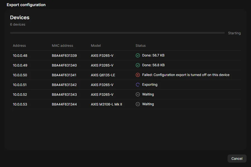Select address 10.0.0.52

[x=20, y=95]
